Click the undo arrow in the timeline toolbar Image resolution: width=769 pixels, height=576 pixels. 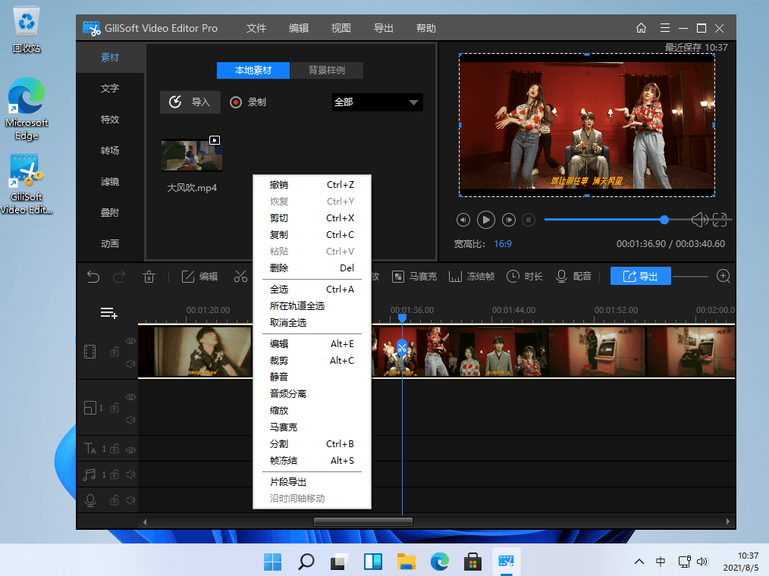(93, 277)
